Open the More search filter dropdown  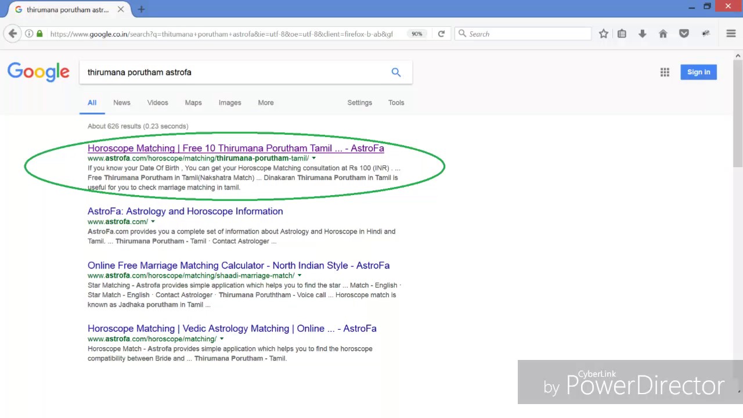tap(266, 102)
